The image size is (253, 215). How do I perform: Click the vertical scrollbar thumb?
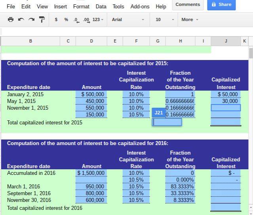click(x=251, y=53)
